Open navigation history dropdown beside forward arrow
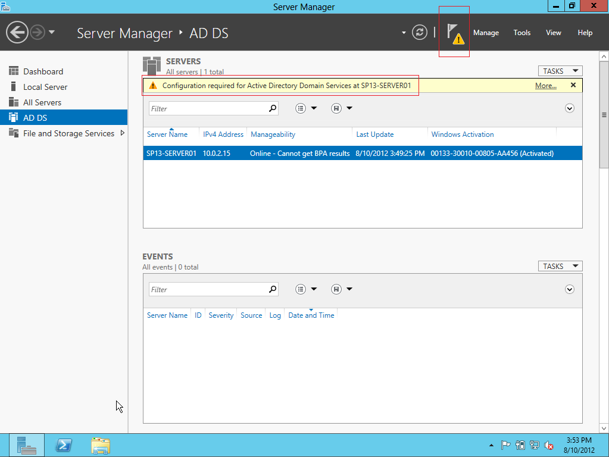 [x=52, y=32]
